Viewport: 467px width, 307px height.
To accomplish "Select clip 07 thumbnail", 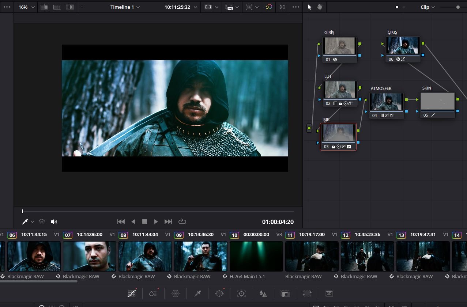I will tap(90, 256).
